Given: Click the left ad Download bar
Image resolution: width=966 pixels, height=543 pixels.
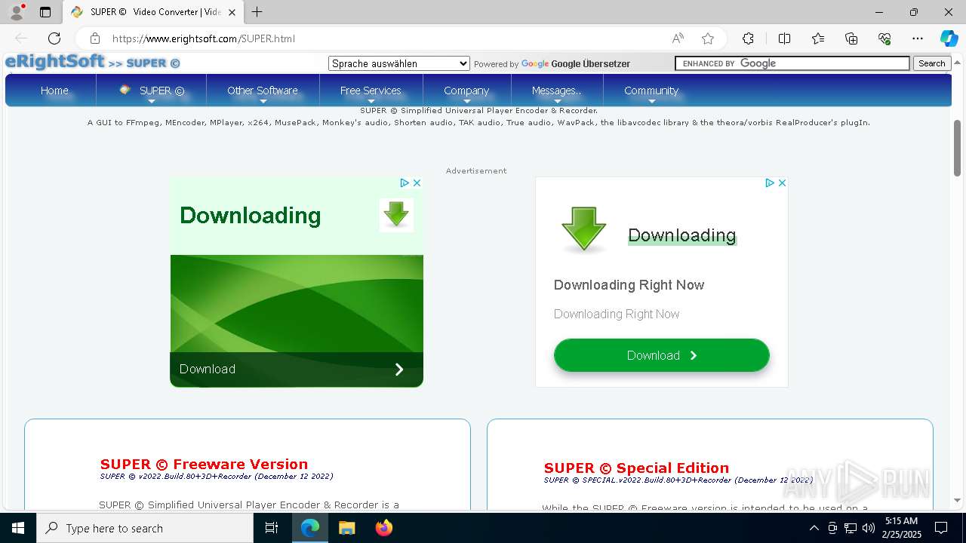Looking at the screenshot, I should click(297, 370).
